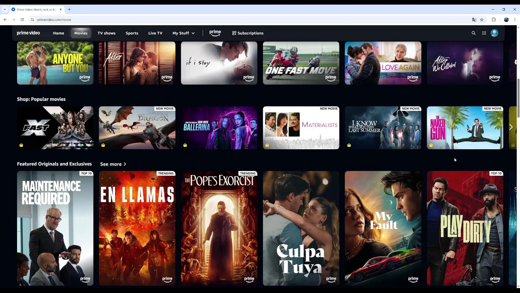This screenshot has width=520, height=293.
Task: Click See more for Featured Originals
Action: [113, 164]
